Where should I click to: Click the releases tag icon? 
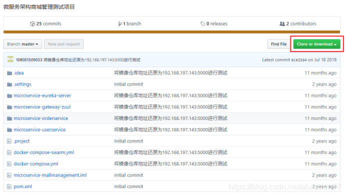tap(202, 23)
